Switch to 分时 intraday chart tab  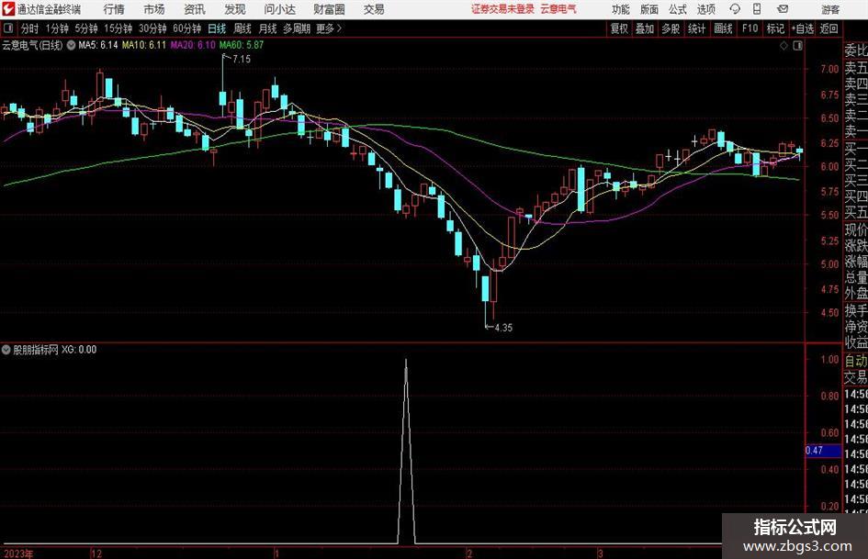pyautogui.click(x=29, y=28)
